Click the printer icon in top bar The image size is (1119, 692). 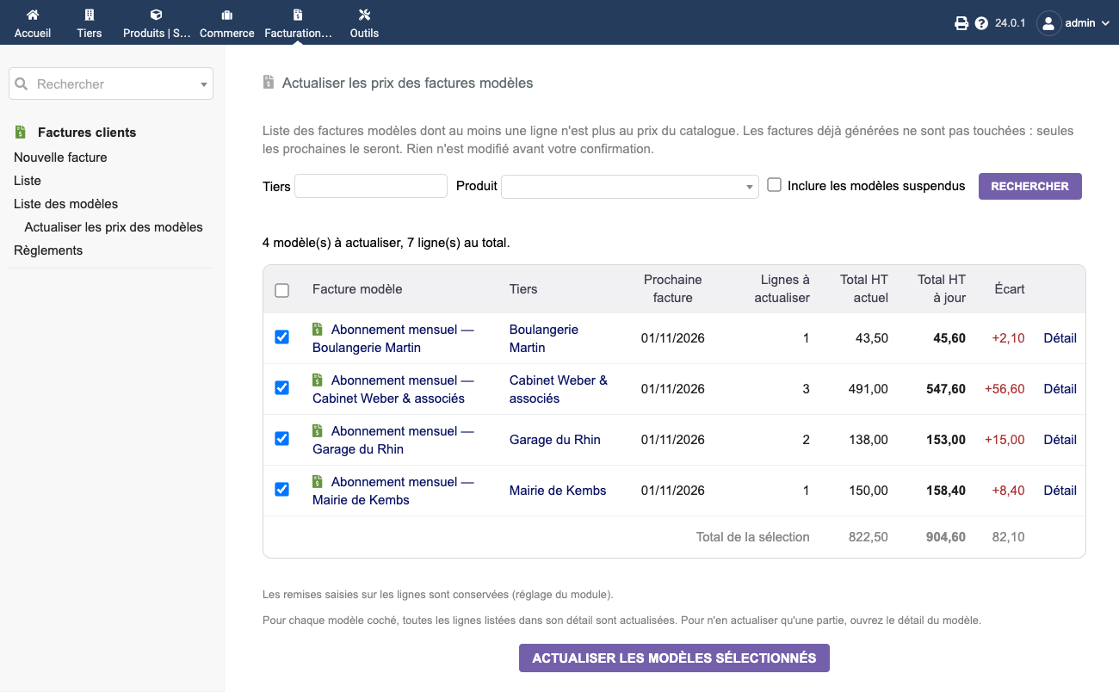961,23
